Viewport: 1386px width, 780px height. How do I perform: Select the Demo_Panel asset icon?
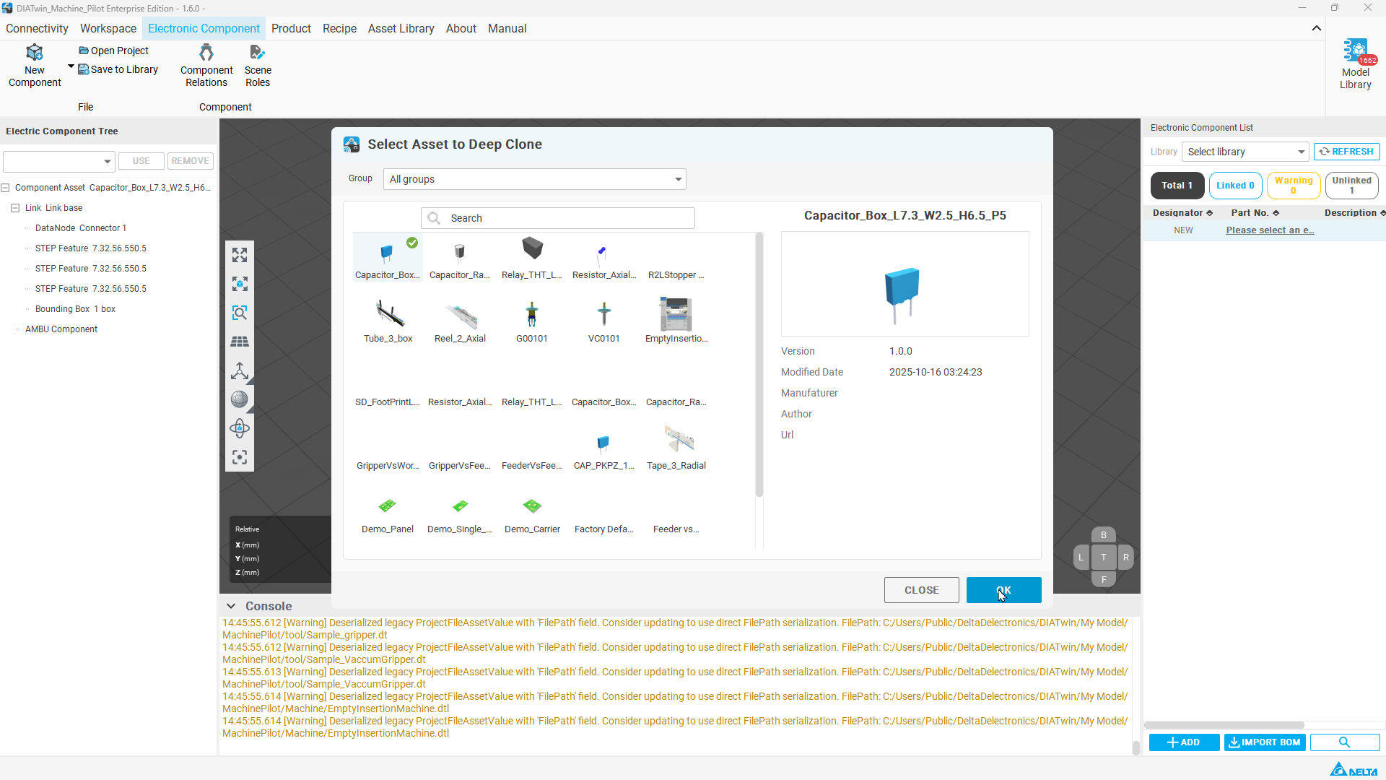388,506
